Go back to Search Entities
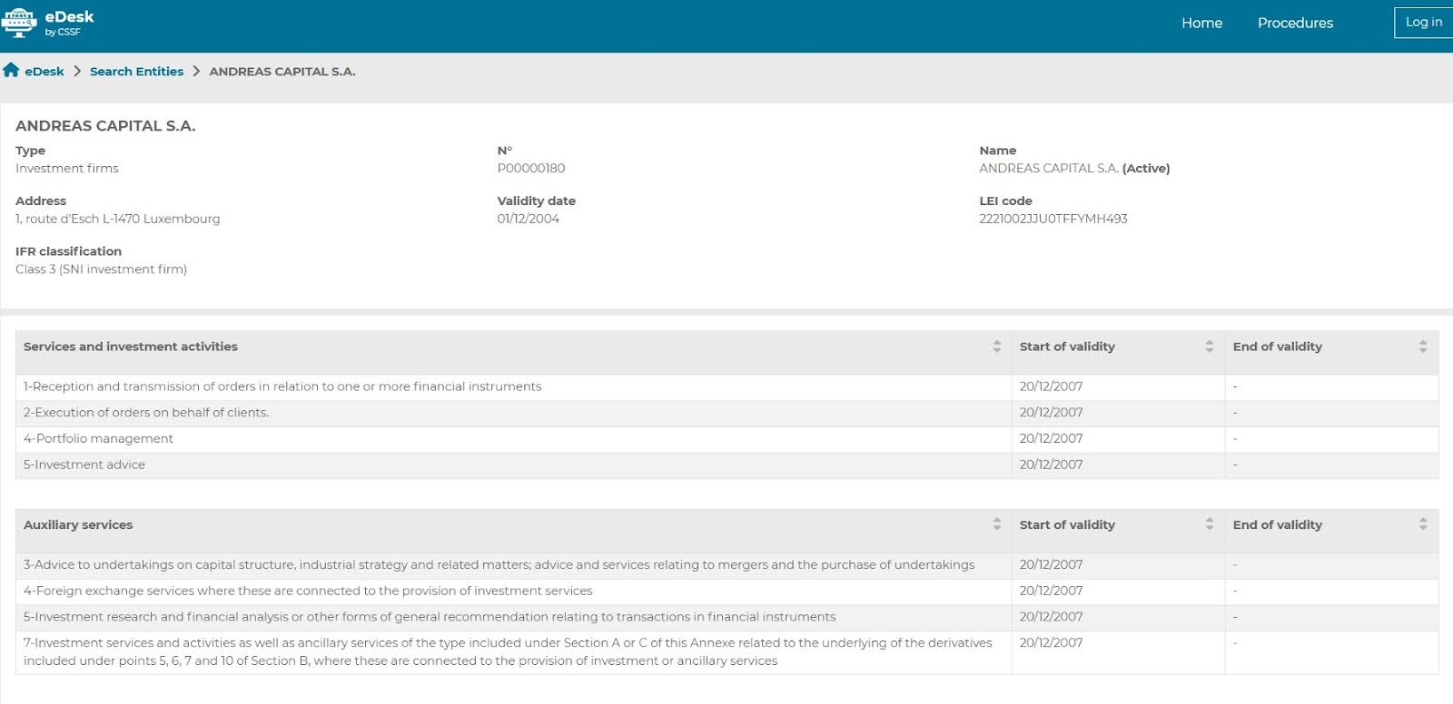This screenshot has height=704, width=1453. click(136, 71)
